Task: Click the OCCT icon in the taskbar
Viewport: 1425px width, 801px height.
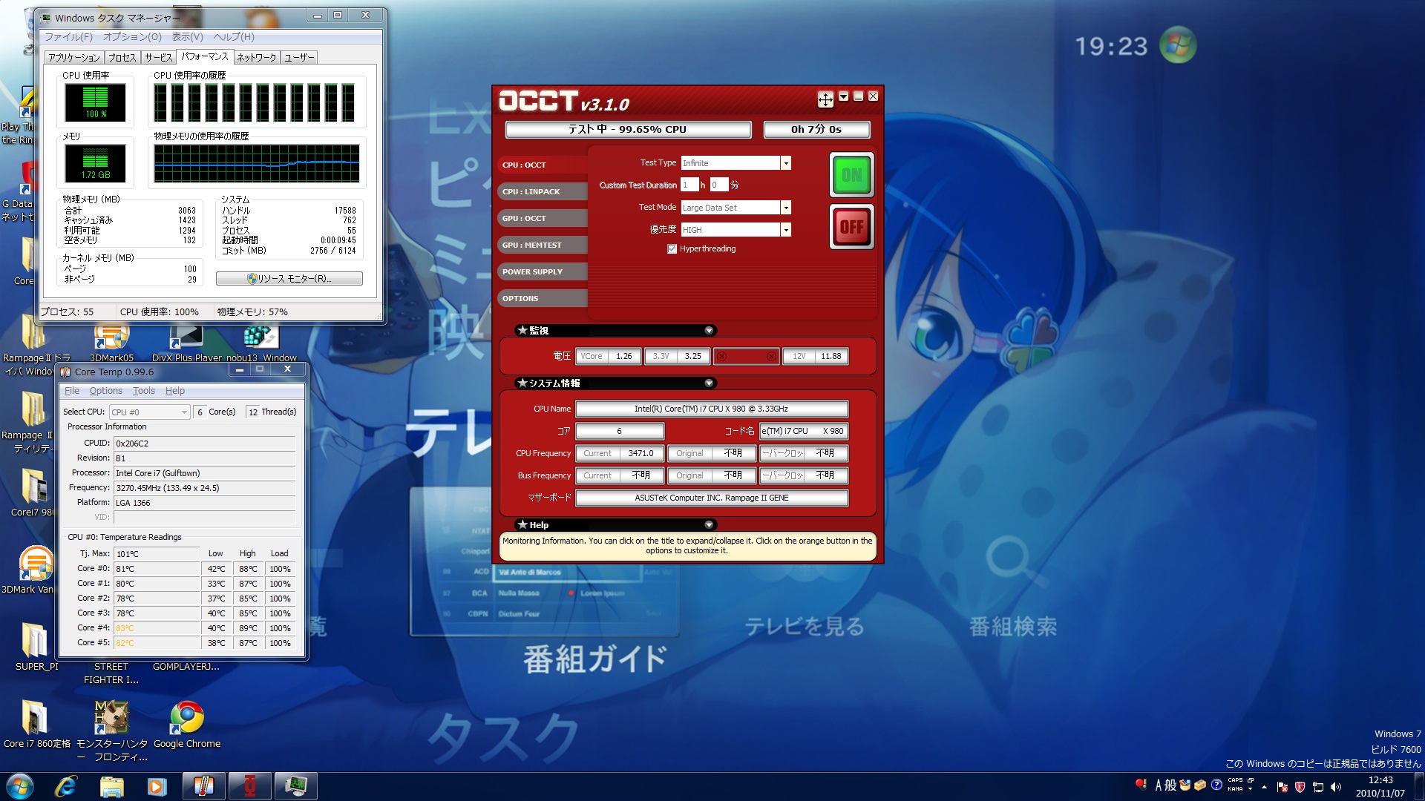Action: pos(250,786)
